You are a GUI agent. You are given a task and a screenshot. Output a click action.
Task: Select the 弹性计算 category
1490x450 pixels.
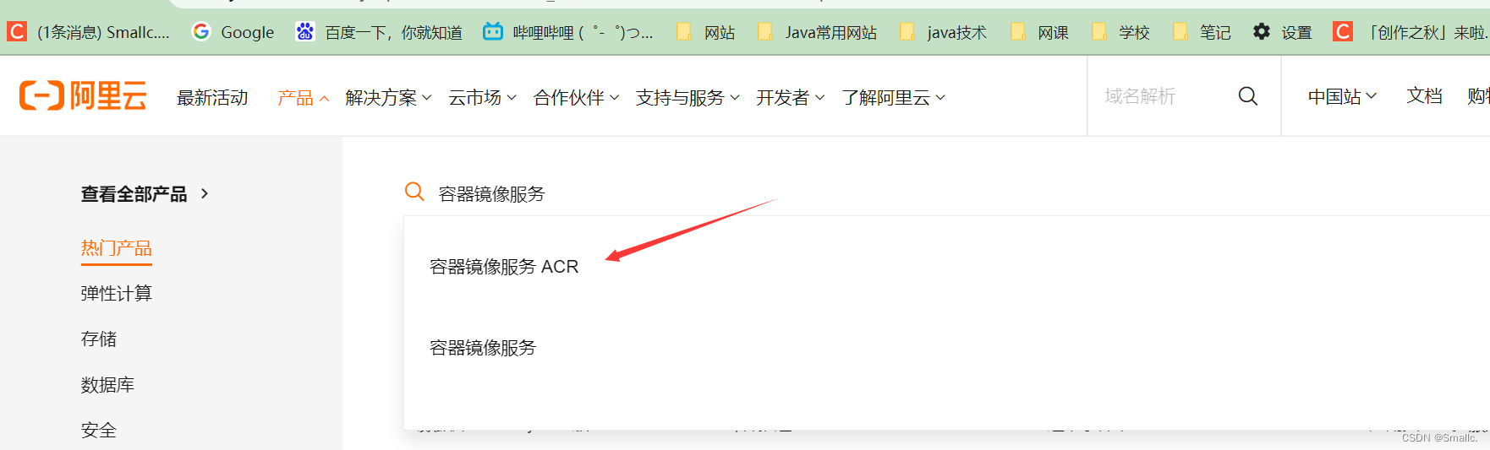[x=116, y=293]
